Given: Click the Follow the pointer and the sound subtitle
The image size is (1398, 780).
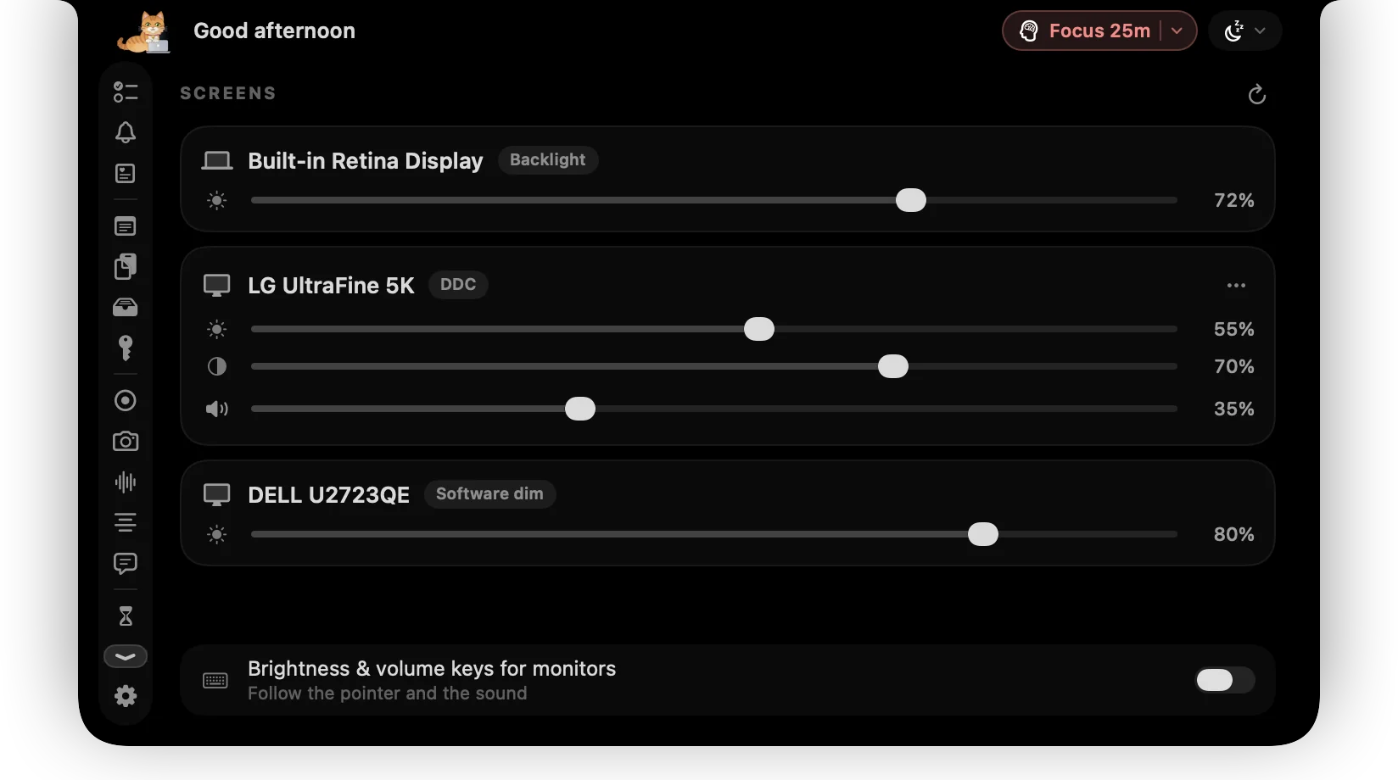Looking at the screenshot, I should (x=388, y=694).
